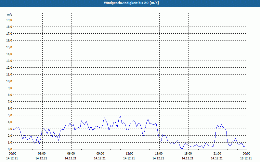
Task: Click the 1,0 y-axis value
Action: tap(10, 142)
